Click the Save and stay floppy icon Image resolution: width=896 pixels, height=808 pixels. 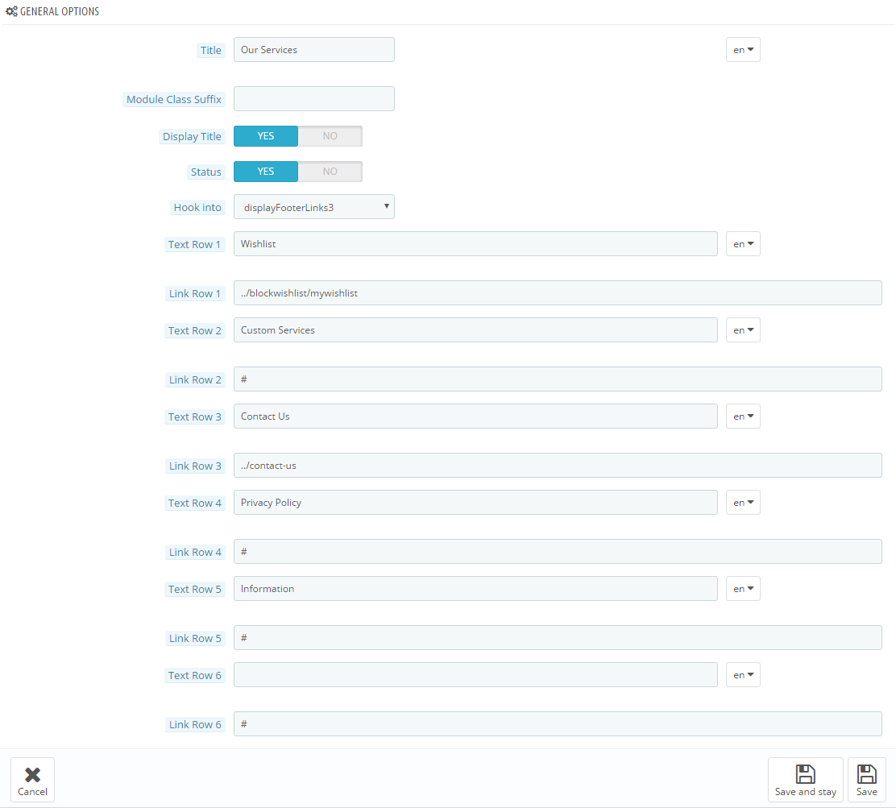pyautogui.click(x=806, y=774)
